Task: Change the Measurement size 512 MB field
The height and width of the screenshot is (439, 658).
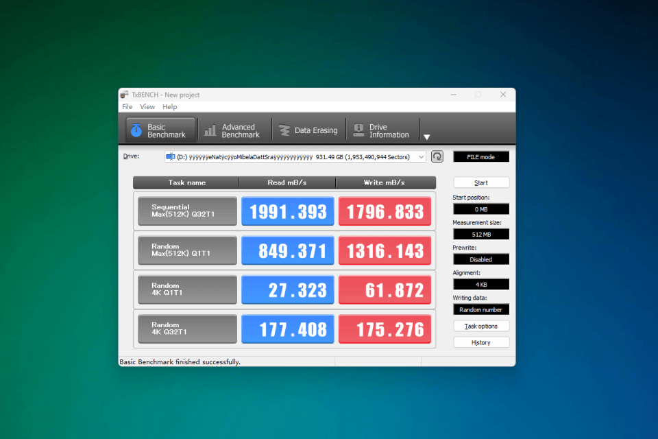Action: point(481,235)
